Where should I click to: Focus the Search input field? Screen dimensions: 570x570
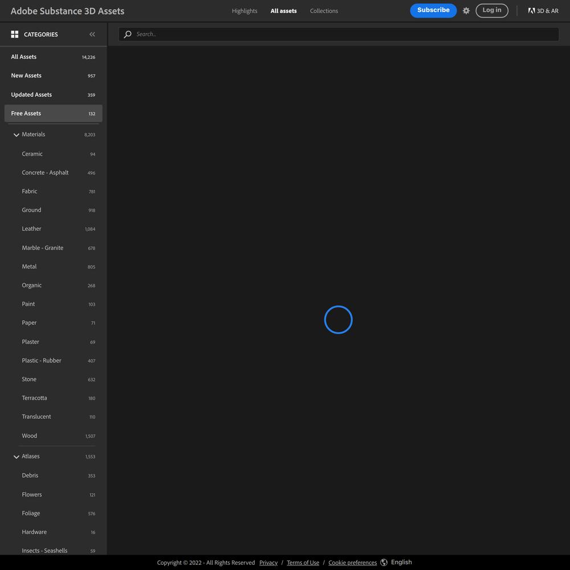pos(339,34)
